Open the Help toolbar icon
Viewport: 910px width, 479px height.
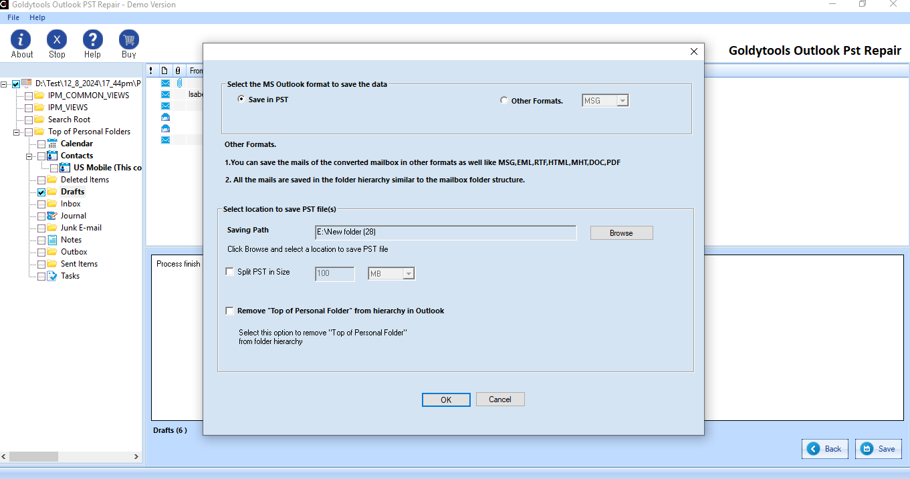[x=93, y=39]
